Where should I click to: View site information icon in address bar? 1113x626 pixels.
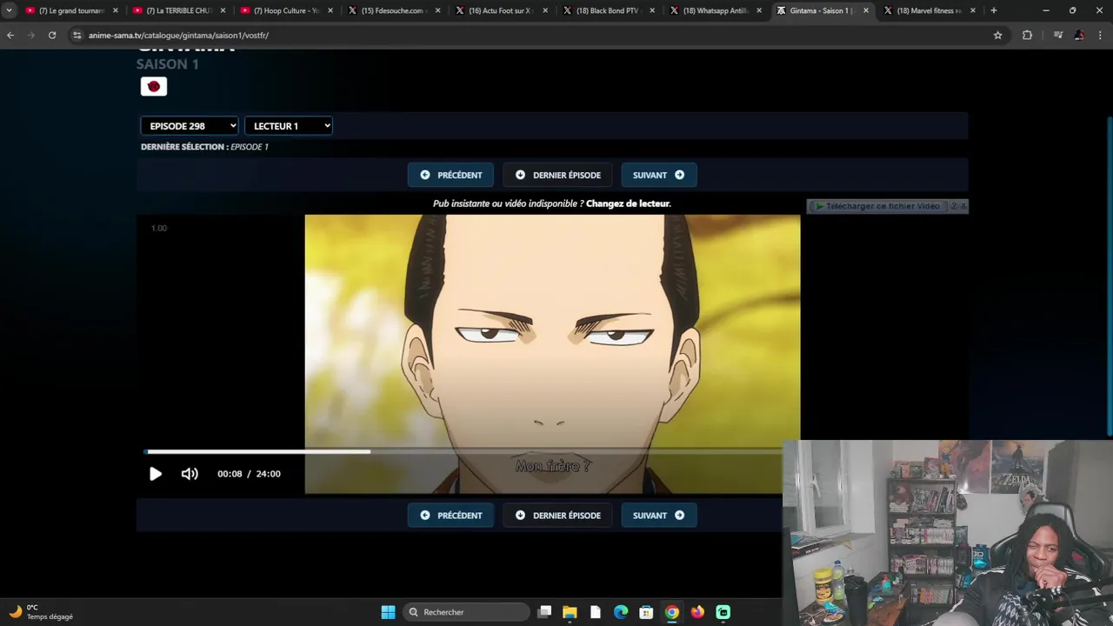(77, 35)
